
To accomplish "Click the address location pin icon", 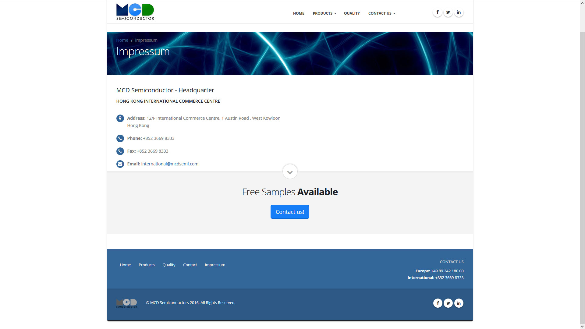I will click(x=120, y=118).
